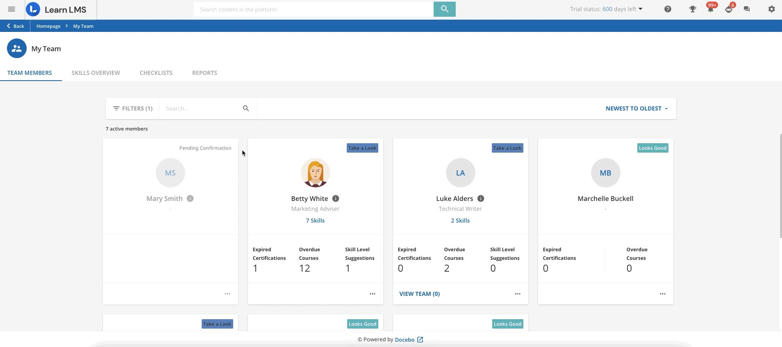This screenshot has width=782, height=347.
Task: Open the icon showing badge 6
Action: coord(729,8)
